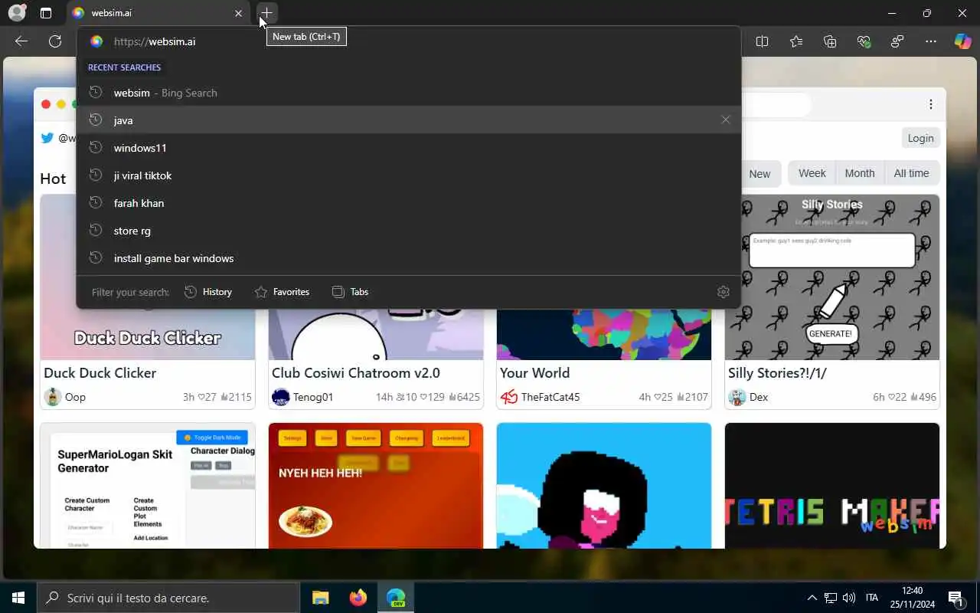Toggle split screen icon in toolbar
This screenshot has width=980, height=613.
(x=762, y=41)
